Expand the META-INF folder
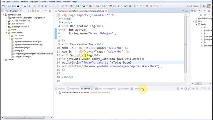 (x=9, y=36)
